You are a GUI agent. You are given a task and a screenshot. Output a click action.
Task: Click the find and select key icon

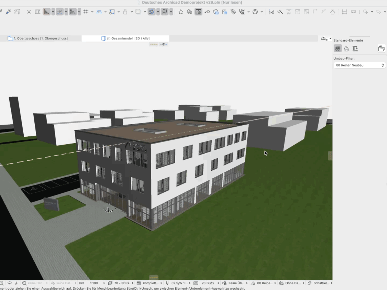(207, 11)
